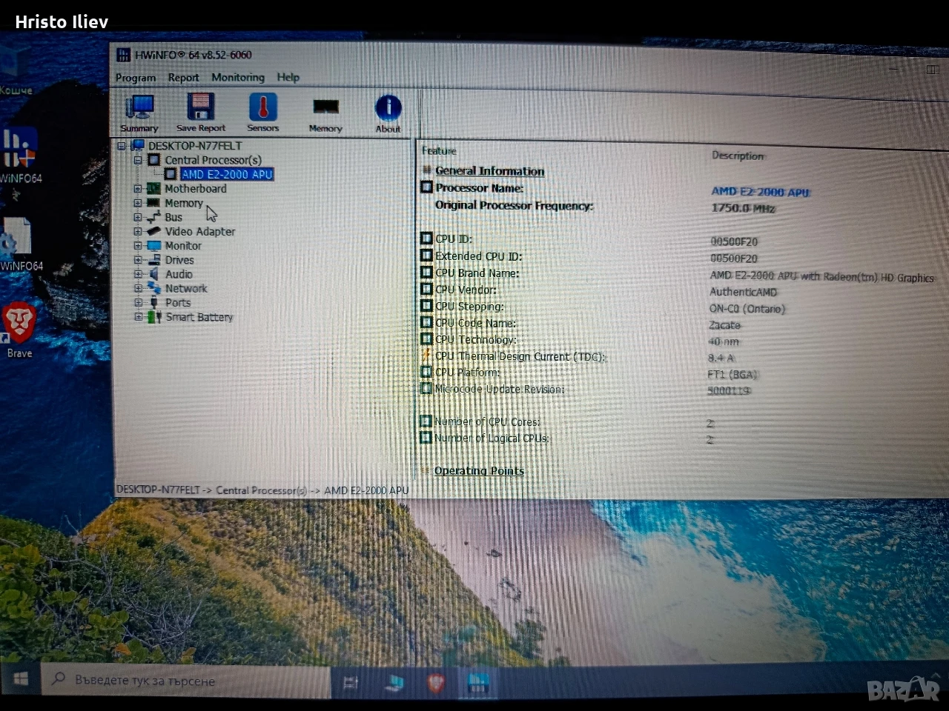949x711 pixels.
Task: Expand the Video Adapter tree node
Action: point(138,231)
